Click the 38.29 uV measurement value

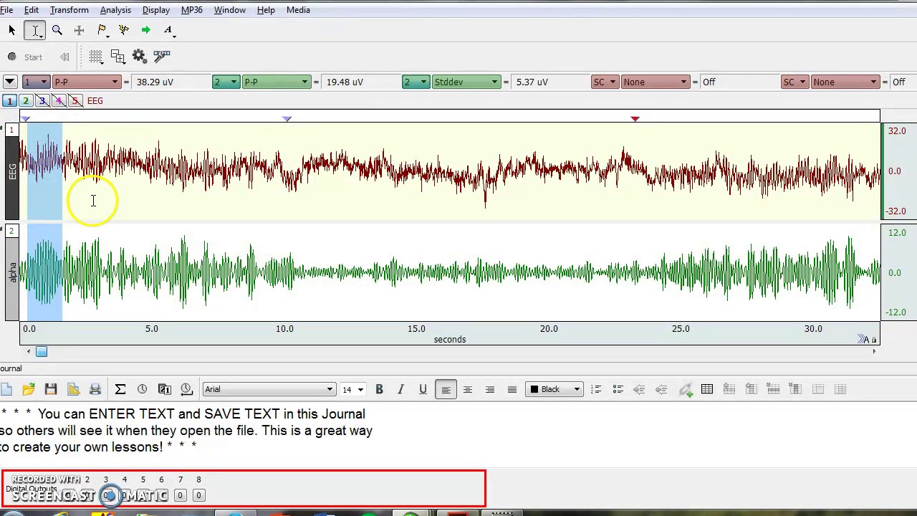(x=155, y=82)
